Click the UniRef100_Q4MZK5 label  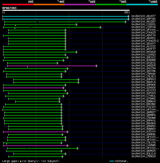coord(143,65)
